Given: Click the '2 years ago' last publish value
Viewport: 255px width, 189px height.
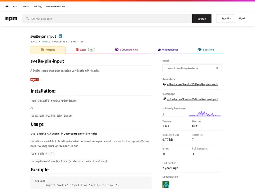Looking at the screenshot, I should (170, 168).
